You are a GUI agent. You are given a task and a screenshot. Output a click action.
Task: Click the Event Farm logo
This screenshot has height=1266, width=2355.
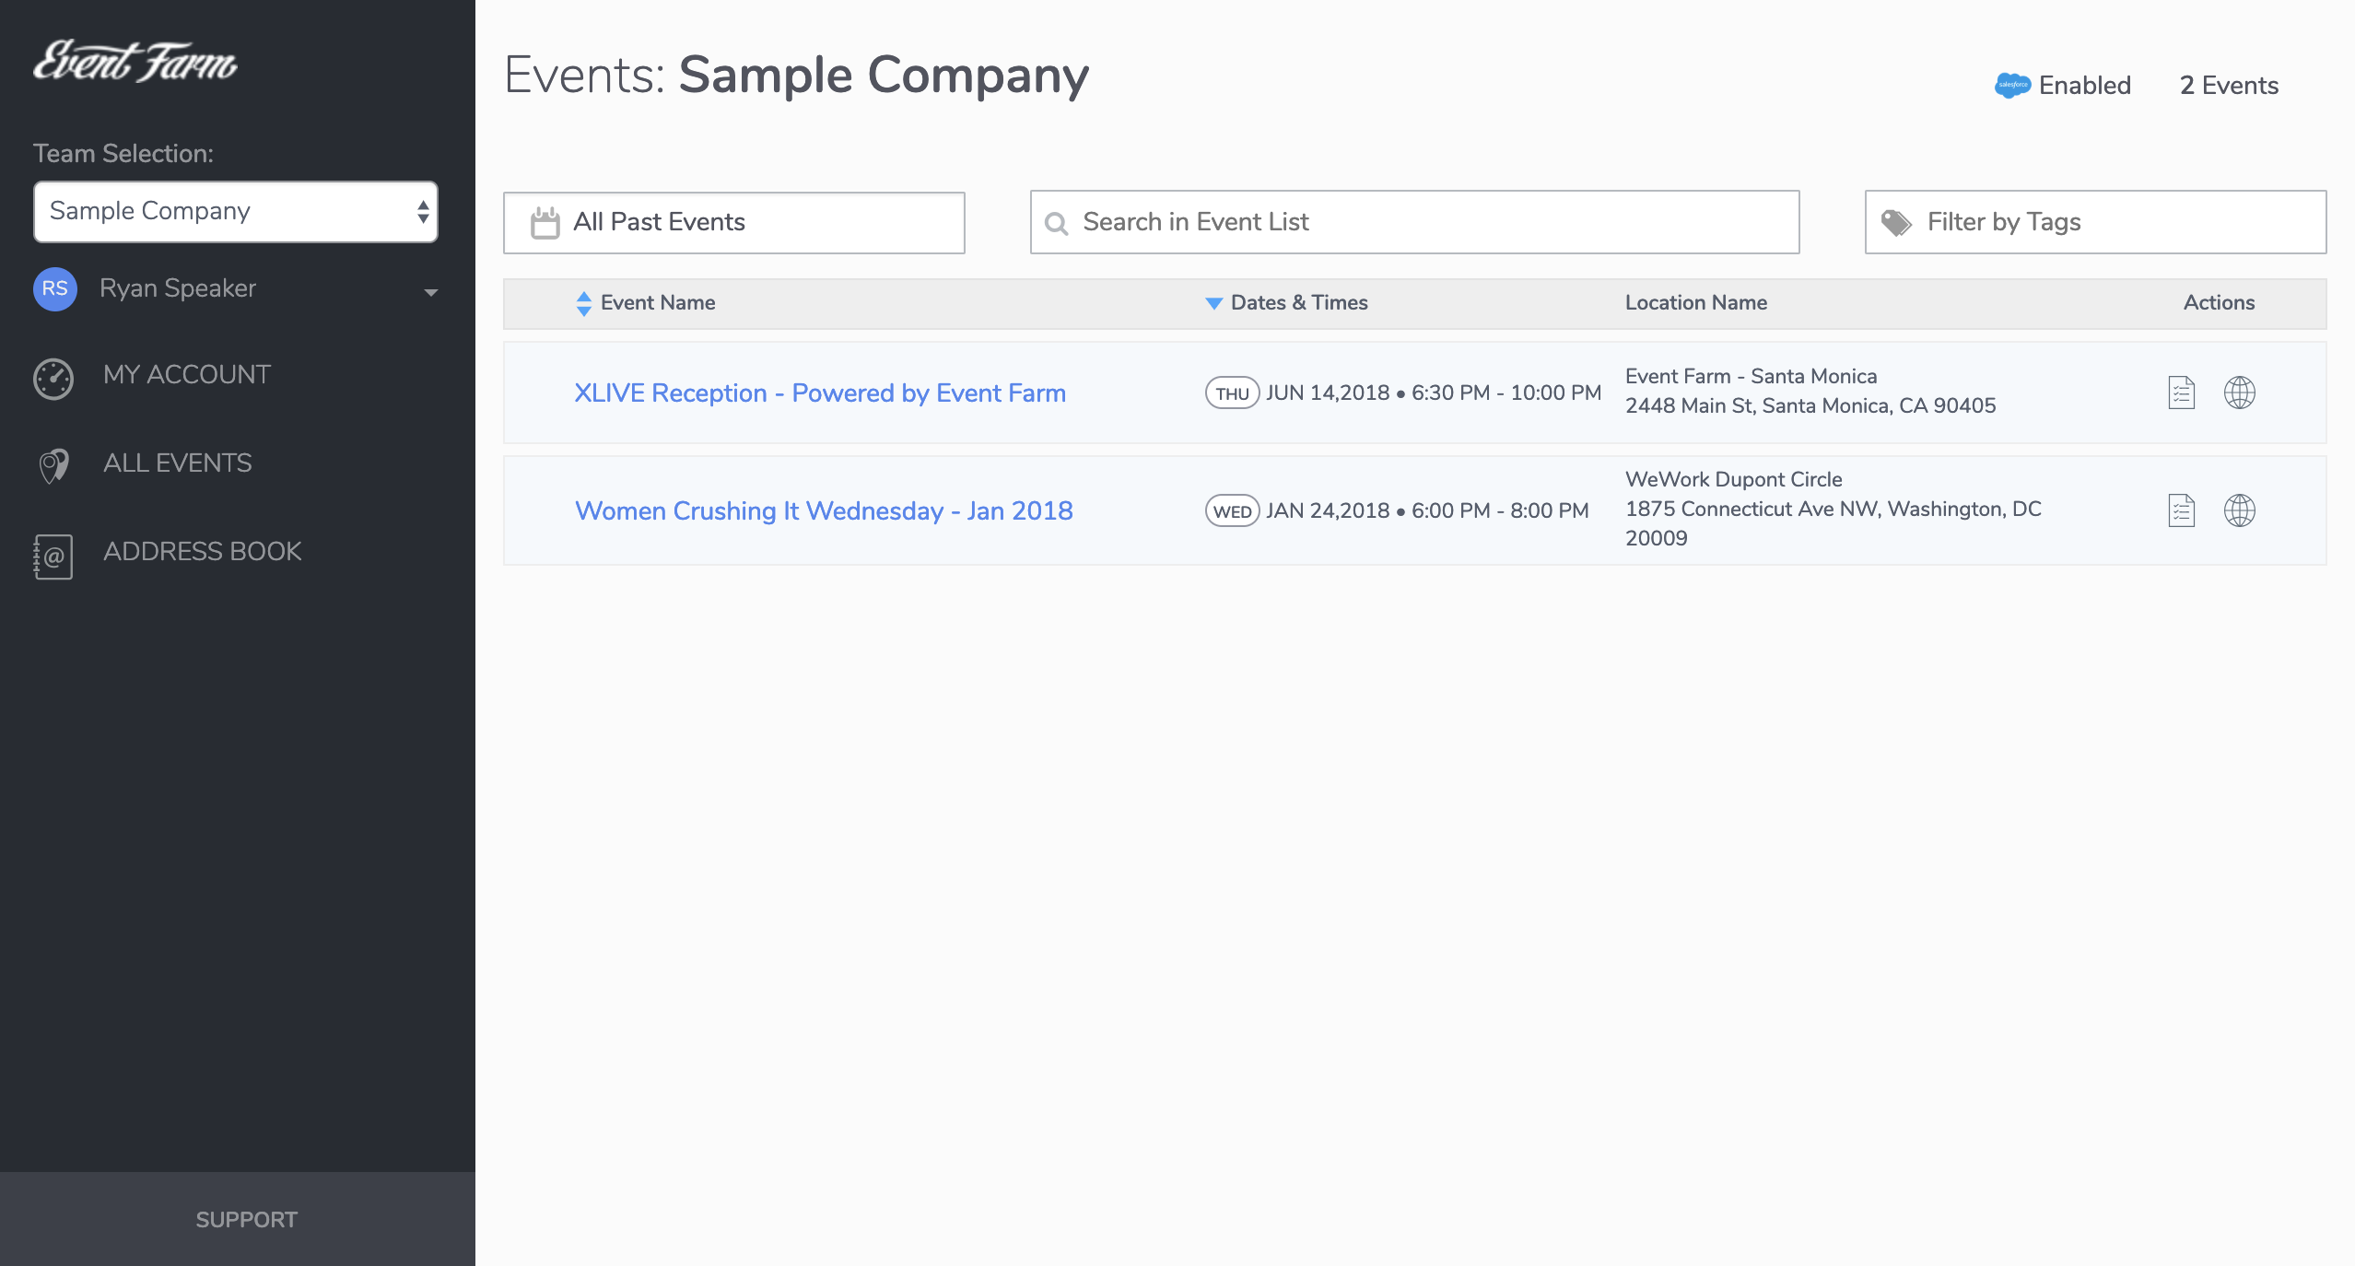135,62
